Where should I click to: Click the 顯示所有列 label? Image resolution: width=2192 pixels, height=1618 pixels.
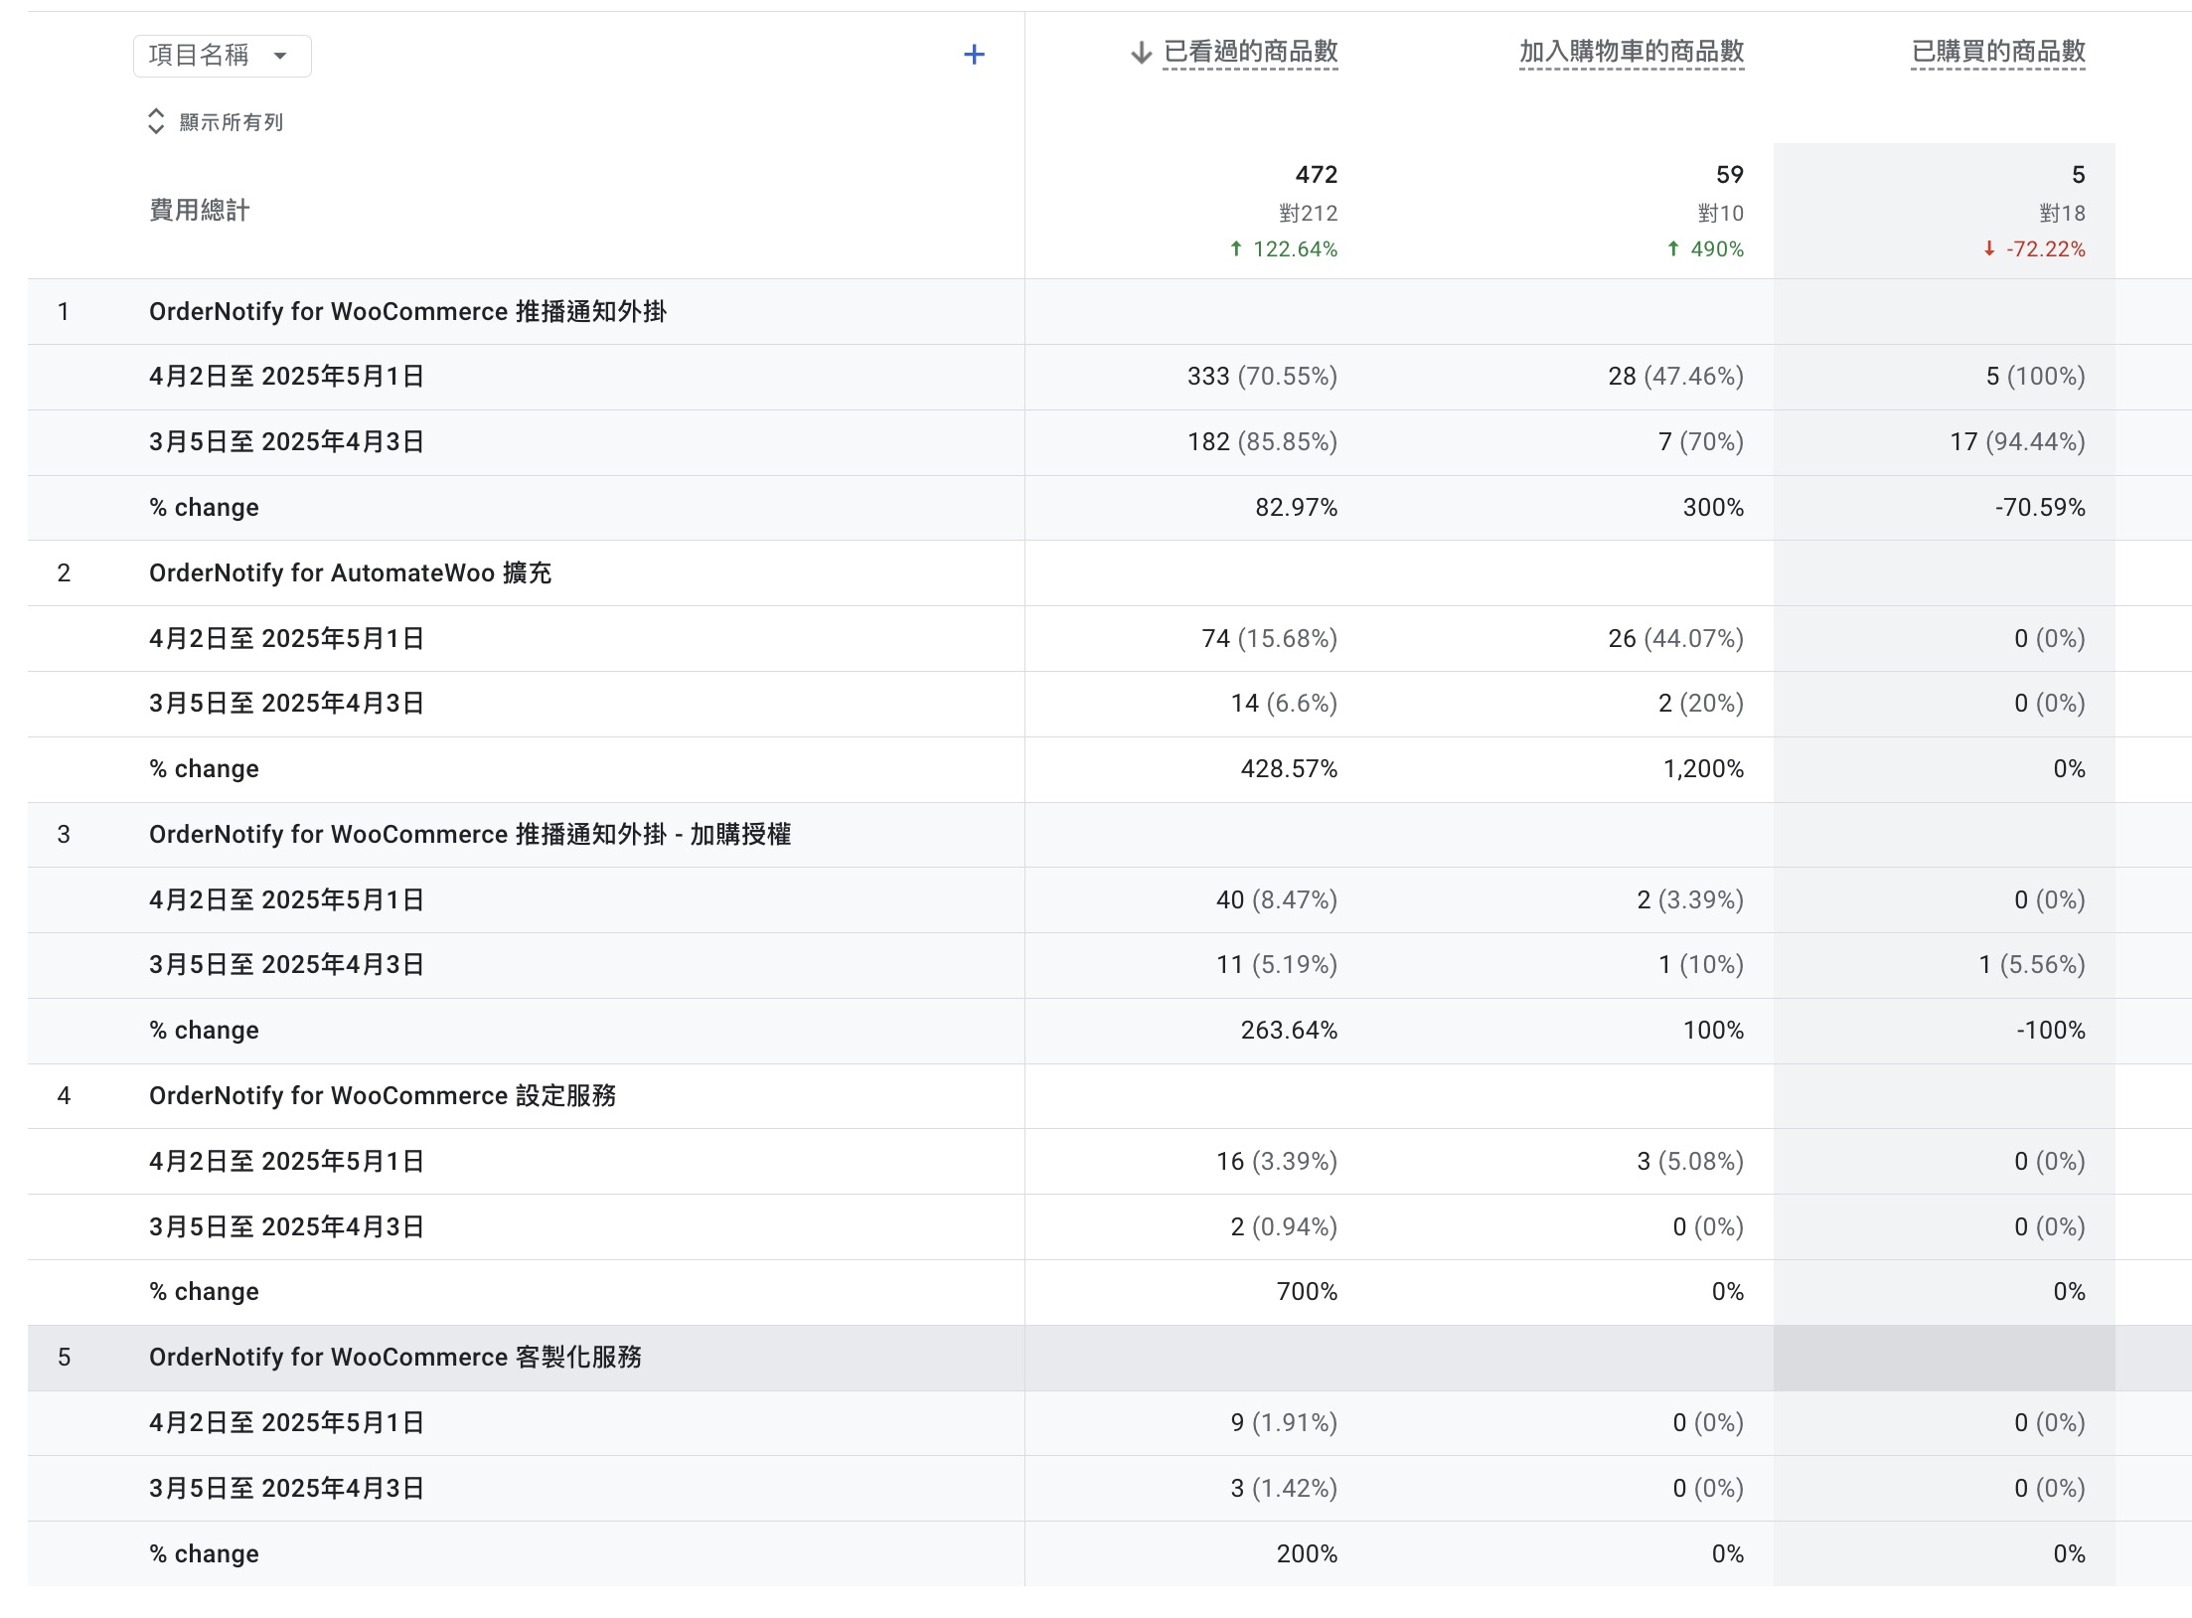[231, 122]
